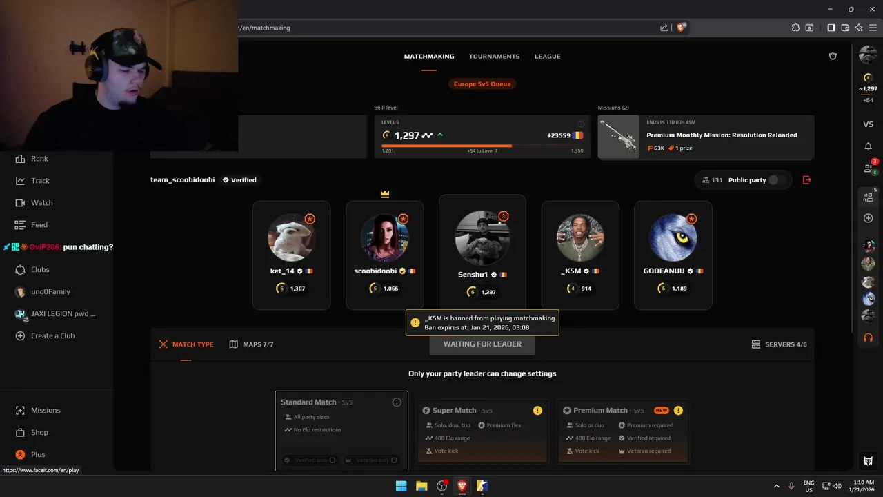883x497 pixels.
Task: Open the browser hamburger menu
Action: 872,28
